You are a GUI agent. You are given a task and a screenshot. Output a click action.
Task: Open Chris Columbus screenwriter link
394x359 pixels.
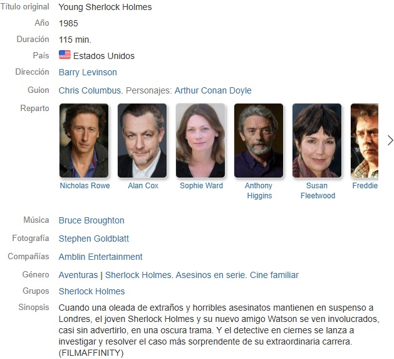click(90, 90)
